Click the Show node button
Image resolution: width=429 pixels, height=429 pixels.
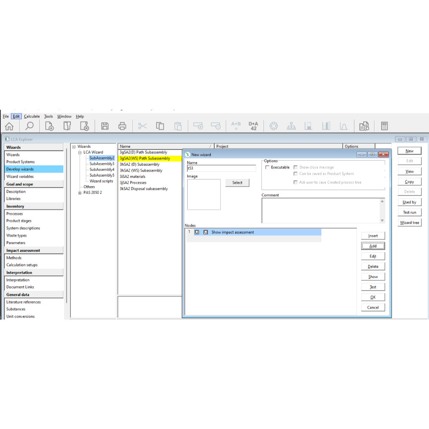[x=373, y=277]
